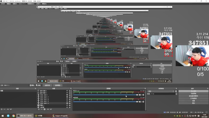Screen dimensions: 209x118
Task: Toggle lock on 文本 (GDI+) 7 source
Action: [x=69, y=97]
